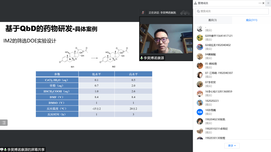Screen dimensions: 271x152
Task: Select the 观众(311) tab
Action: (x=251, y=20)
